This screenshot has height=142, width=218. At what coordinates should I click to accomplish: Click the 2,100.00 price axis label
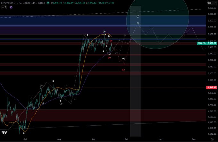point(212,73)
